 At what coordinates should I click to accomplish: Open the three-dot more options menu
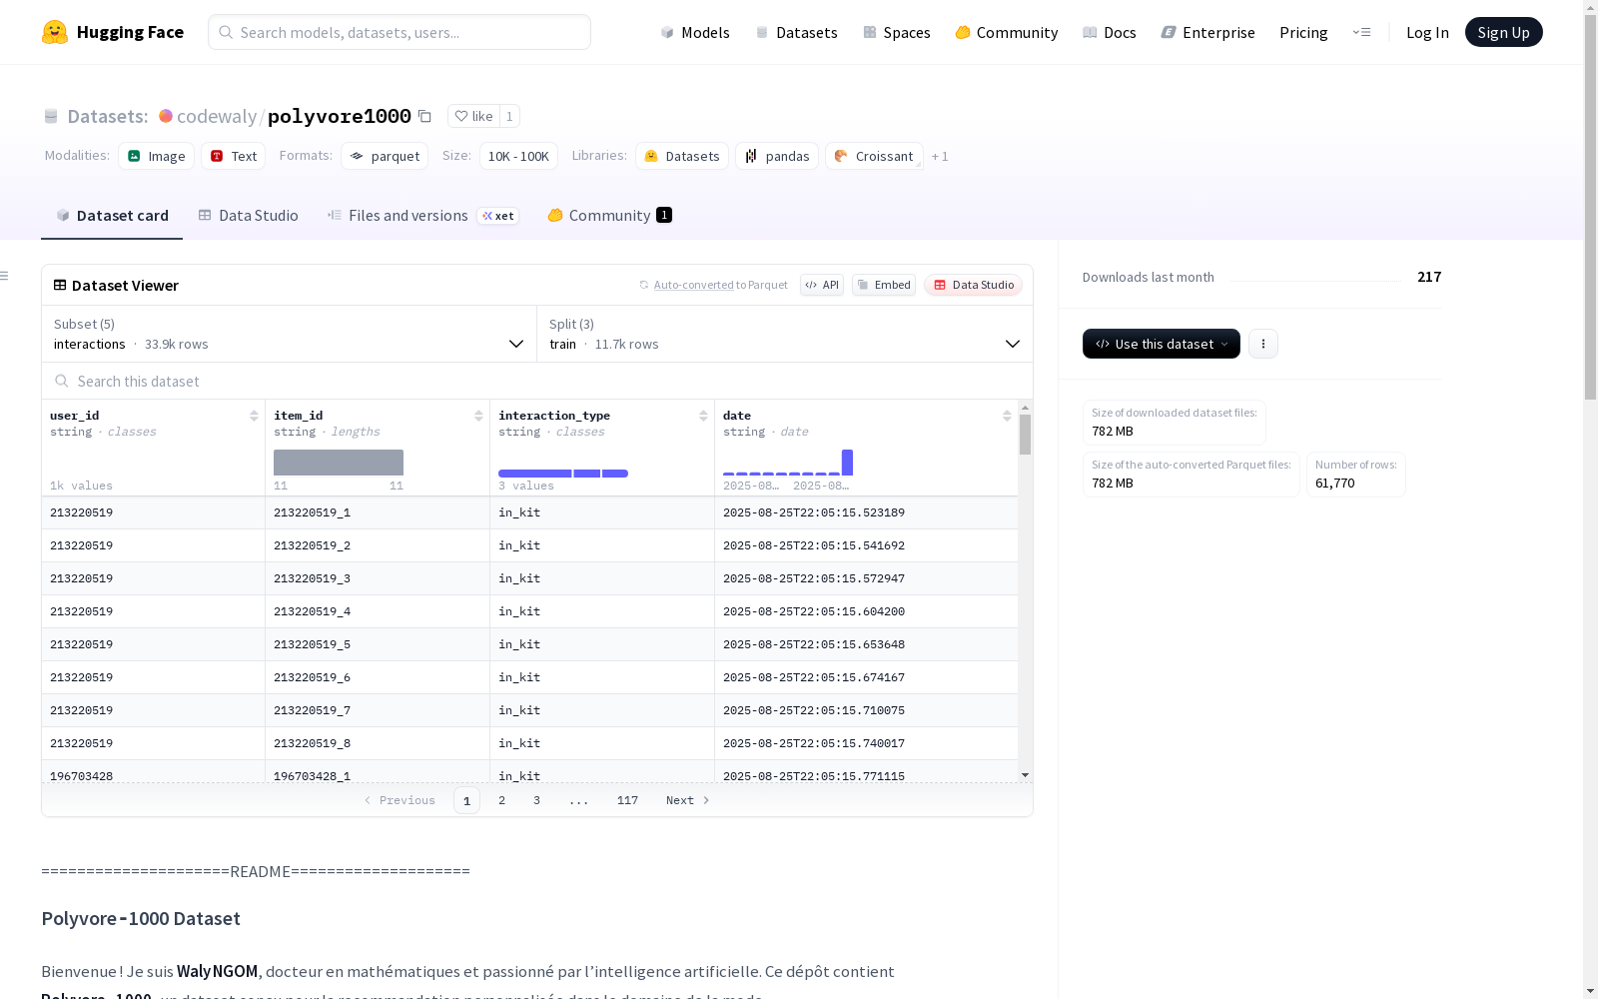tap(1263, 344)
